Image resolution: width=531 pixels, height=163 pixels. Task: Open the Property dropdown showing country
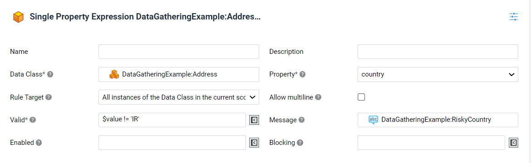click(x=438, y=74)
